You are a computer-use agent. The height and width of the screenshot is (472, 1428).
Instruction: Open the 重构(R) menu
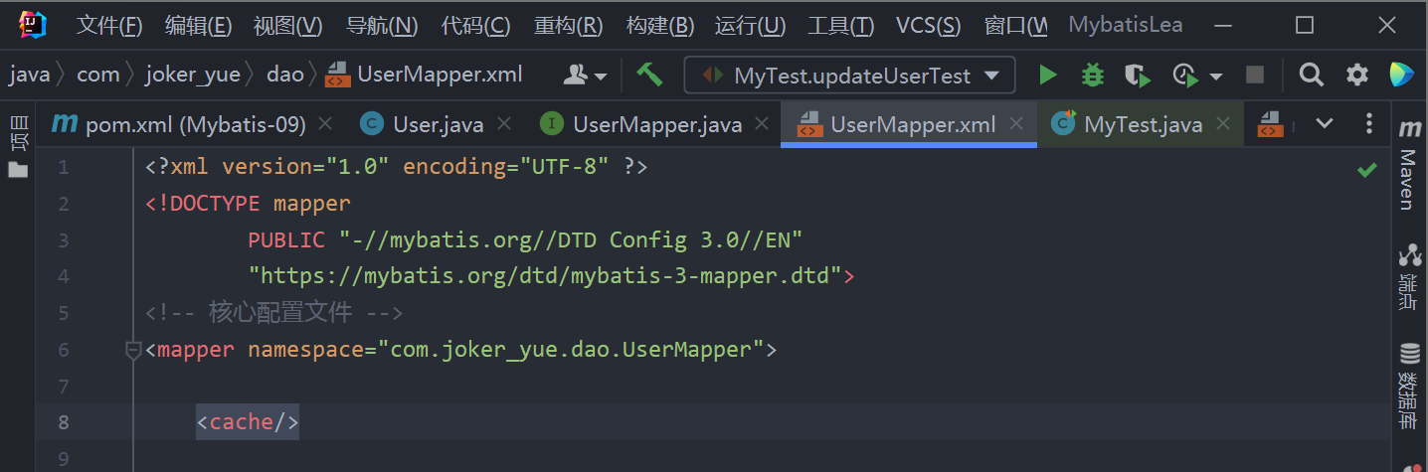click(568, 26)
